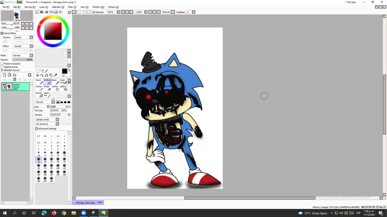Viewport: 387px width, 217px height.
Task: Toggle the Selection checkbox in the toolbar
Action: (x=94, y=12)
